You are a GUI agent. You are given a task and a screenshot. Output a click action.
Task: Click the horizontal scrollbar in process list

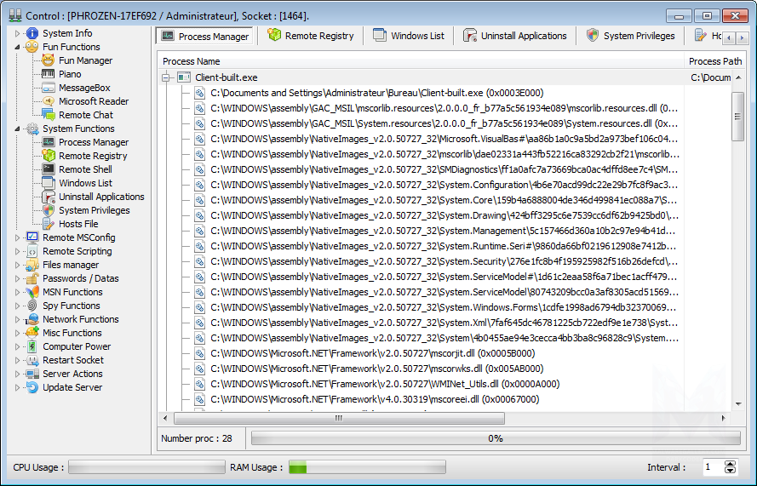338,418
